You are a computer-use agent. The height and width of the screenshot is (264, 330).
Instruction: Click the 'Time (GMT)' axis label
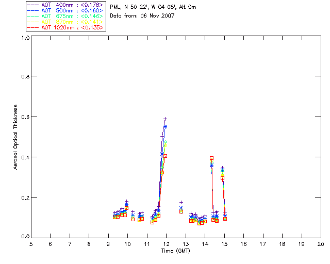coord(175,251)
